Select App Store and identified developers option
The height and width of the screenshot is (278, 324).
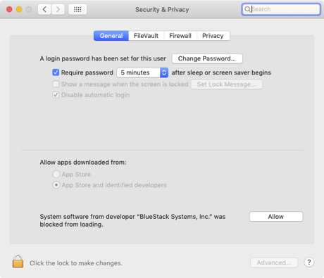[x=56, y=185]
